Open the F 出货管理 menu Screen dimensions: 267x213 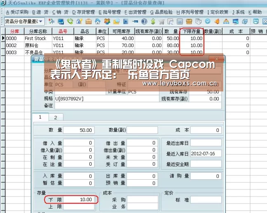point(136,12)
